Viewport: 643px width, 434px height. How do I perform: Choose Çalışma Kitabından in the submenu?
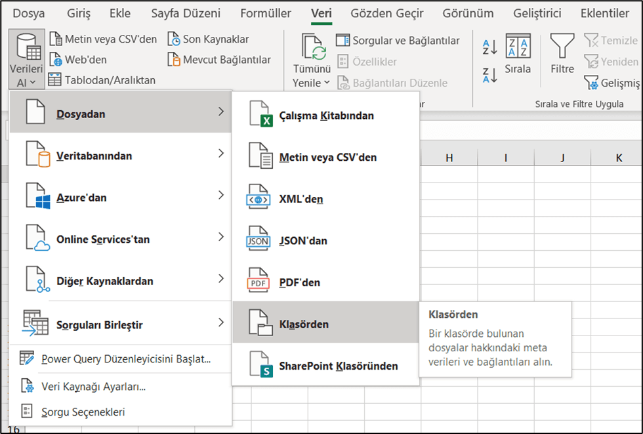click(325, 114)
